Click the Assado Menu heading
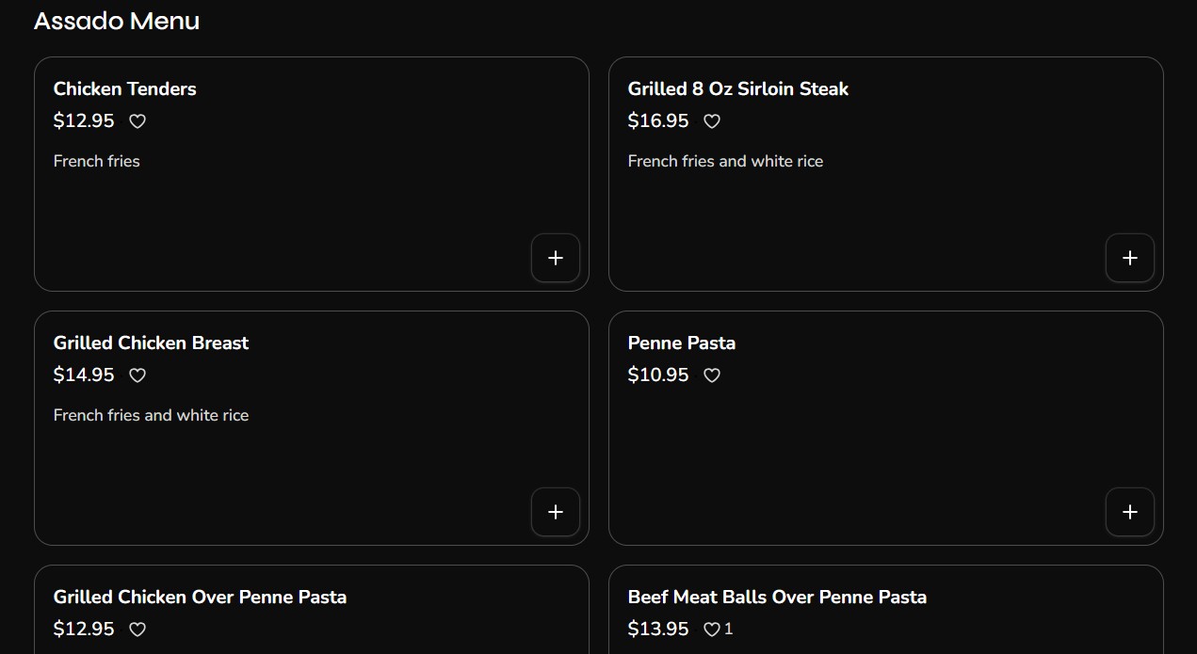Viewport: 1197px width, 654px height. (117, 21)
